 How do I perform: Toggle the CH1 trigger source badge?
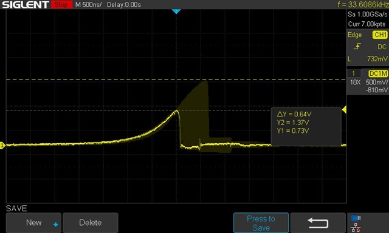coord(380,35)
